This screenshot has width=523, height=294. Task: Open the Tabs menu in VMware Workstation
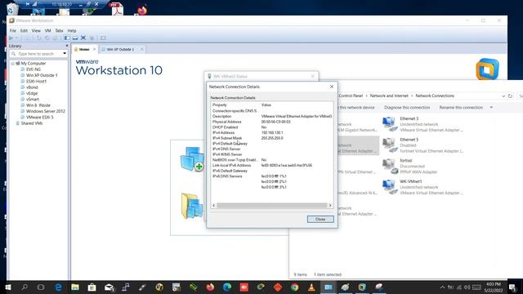(x=59, y=31)
